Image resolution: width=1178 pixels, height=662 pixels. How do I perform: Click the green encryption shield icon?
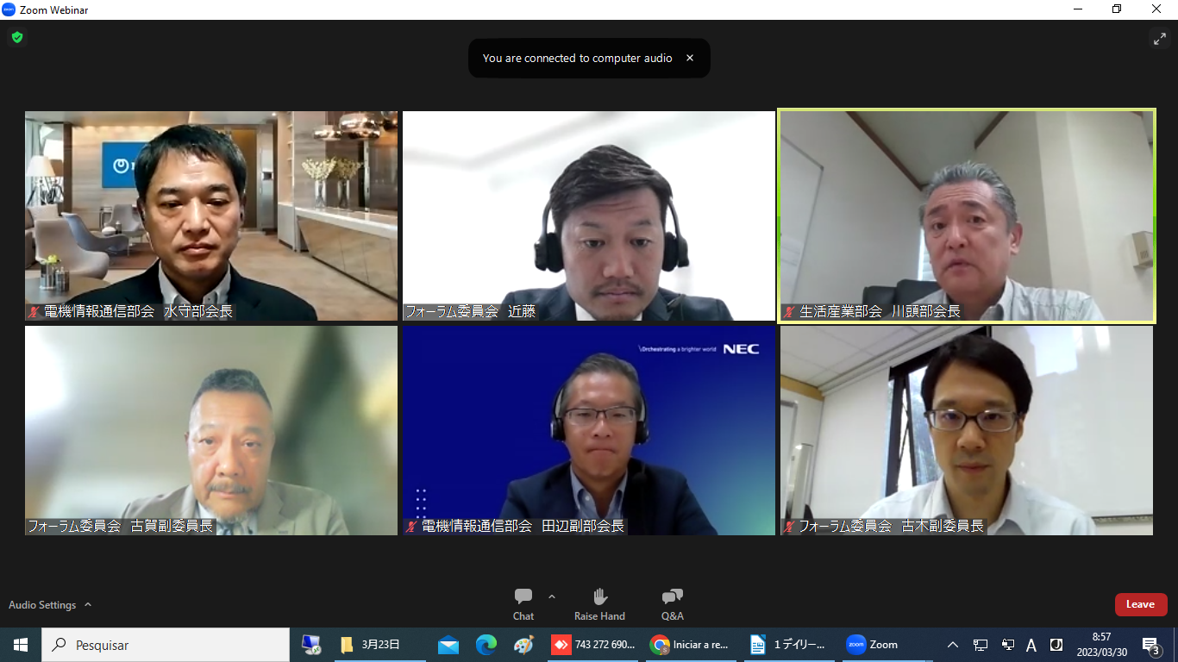tap(17, 37)
